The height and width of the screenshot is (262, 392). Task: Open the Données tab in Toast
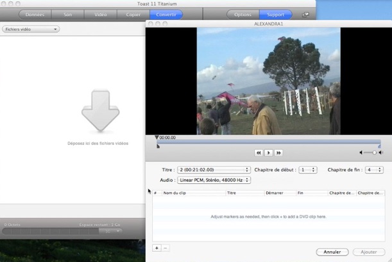click(x=35, y=15)
